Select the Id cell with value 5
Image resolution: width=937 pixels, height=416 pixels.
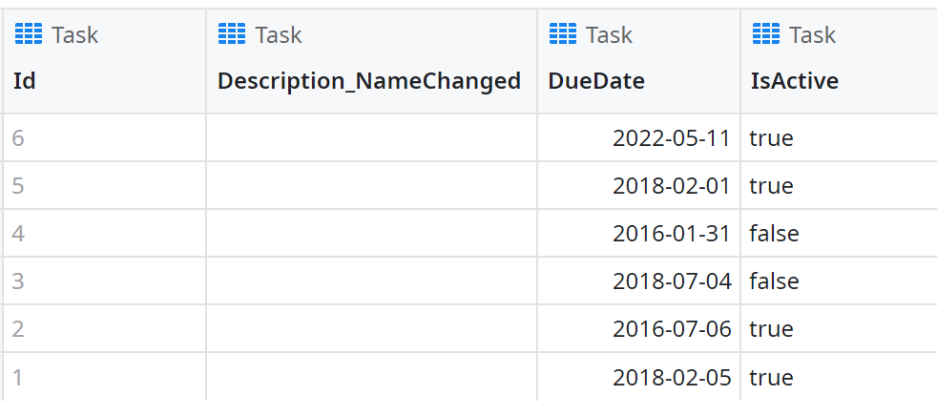[x=18, y=186]
